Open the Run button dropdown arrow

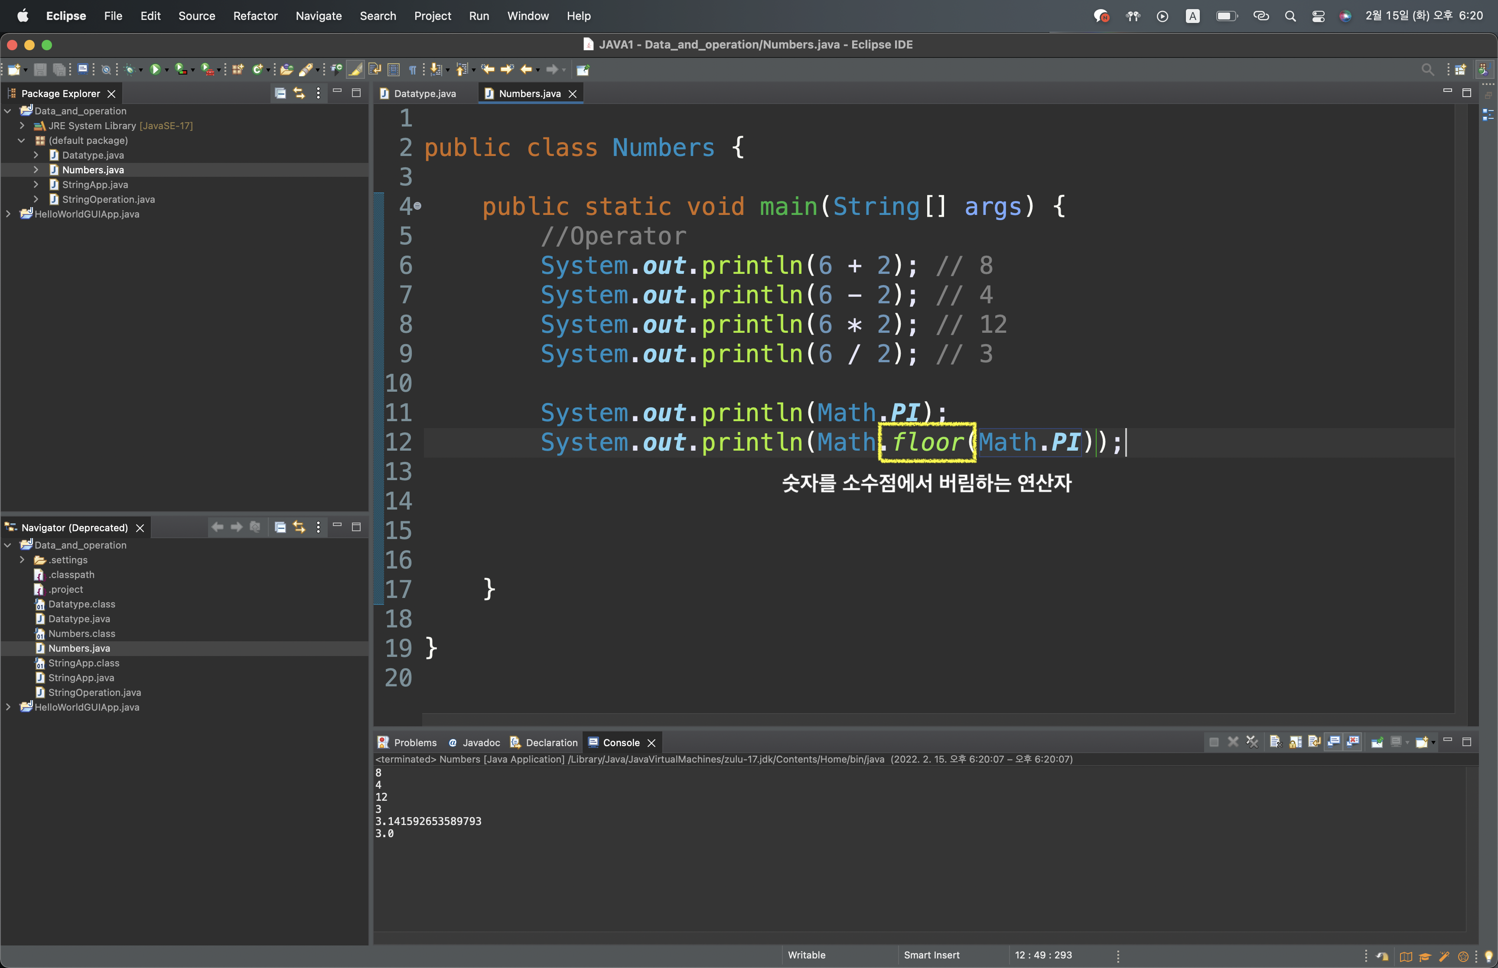coord(167,70)
